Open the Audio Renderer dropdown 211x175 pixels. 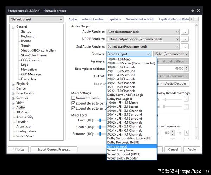[x=143, y=32]
